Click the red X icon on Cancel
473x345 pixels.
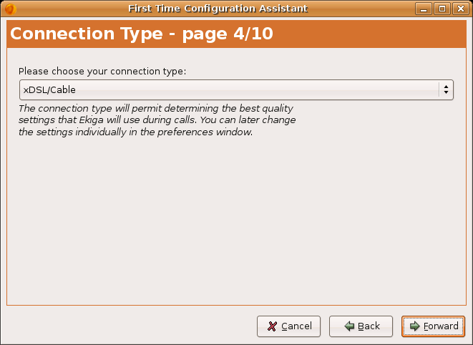click(x=272, y=326)
